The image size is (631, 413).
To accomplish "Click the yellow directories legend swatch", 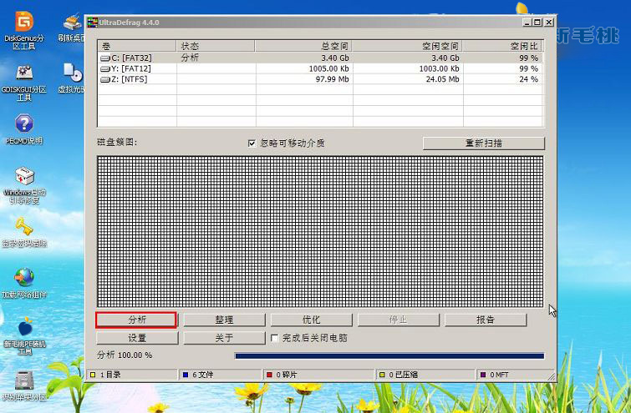I will point(93,375).
